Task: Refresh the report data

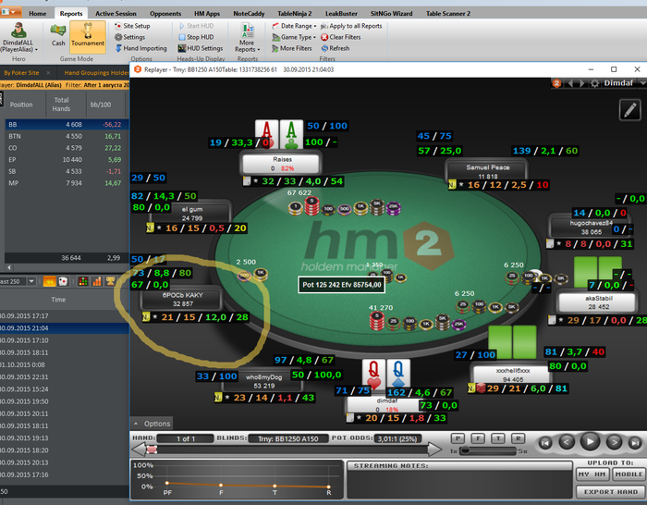Action: (336, 48)
